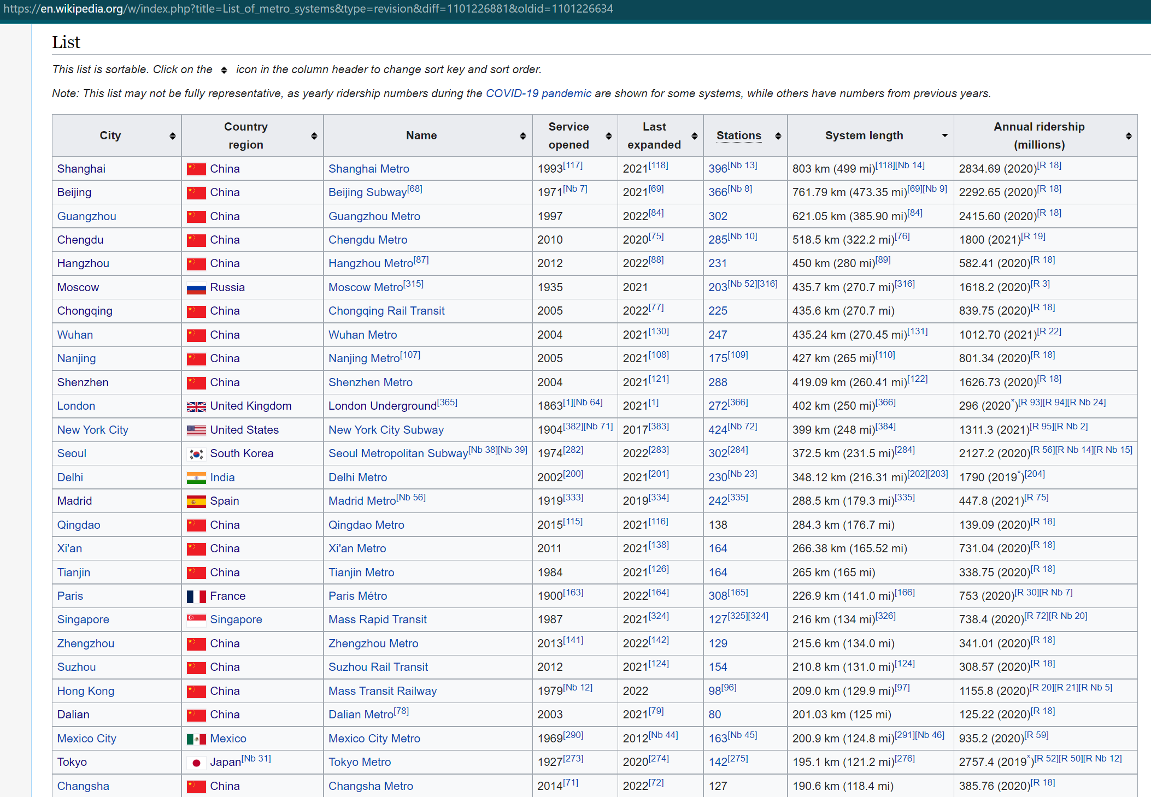Open Guangzhou city link

pos(87,216)
